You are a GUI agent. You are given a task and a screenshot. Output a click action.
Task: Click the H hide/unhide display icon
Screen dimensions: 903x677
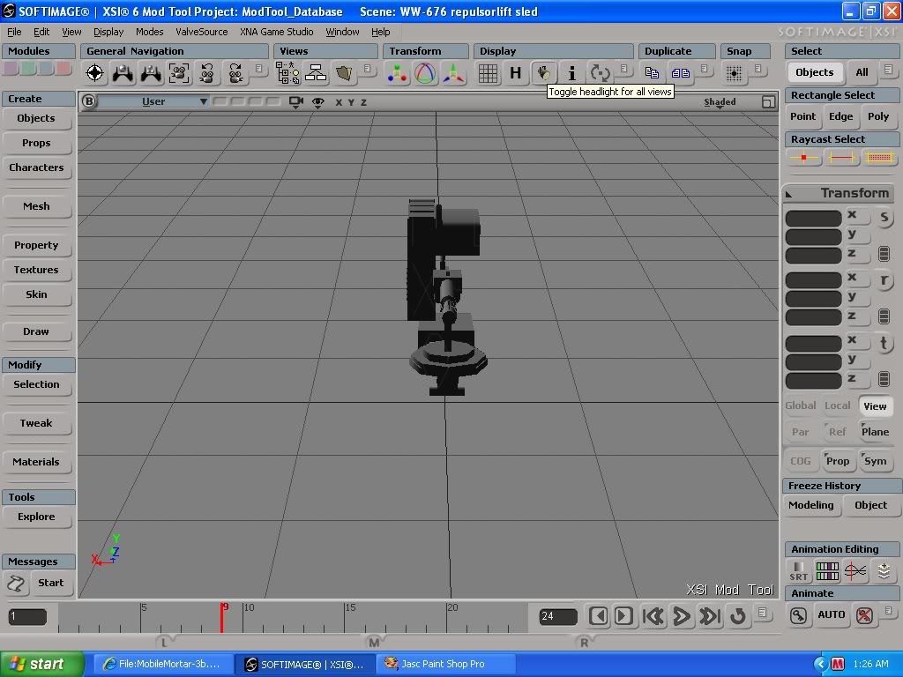tap(515, 73)
